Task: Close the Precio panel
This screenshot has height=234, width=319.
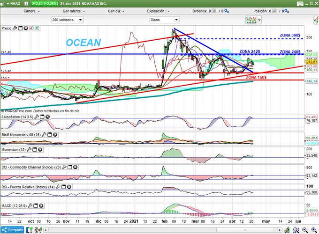Action: pyautogui.click(x=26, y=28)
